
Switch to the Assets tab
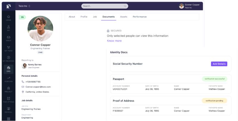[x=124, y=17]
